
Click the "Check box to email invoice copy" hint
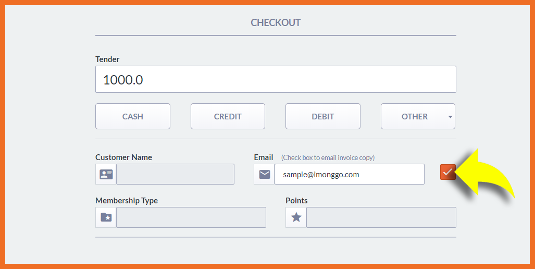pyautogui.click(x=328, y=157)
